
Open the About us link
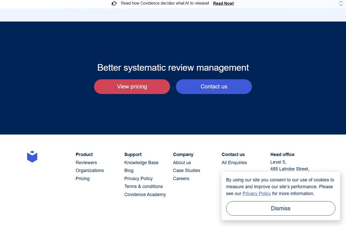pyautogui.click(x=182, y=163)
